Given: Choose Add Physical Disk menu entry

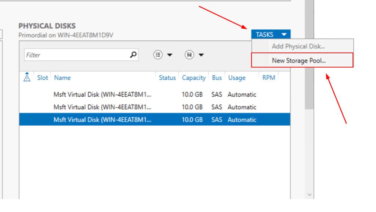Looking at the screenshot, I should tap(298, 46).
